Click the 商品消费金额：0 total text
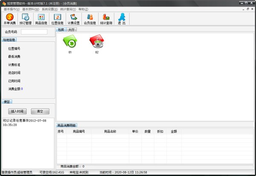The image size is (256, 176). point(73,166)
